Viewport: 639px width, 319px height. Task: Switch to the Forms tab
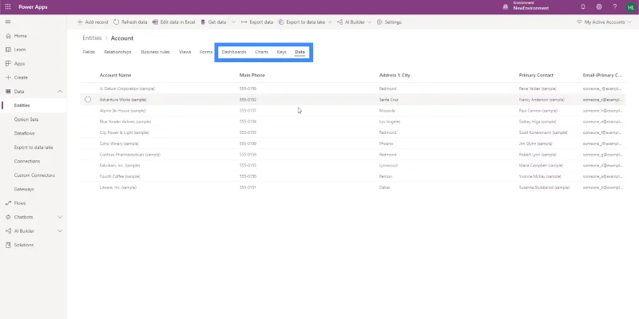pyautogui.click(x=206, y=52)
